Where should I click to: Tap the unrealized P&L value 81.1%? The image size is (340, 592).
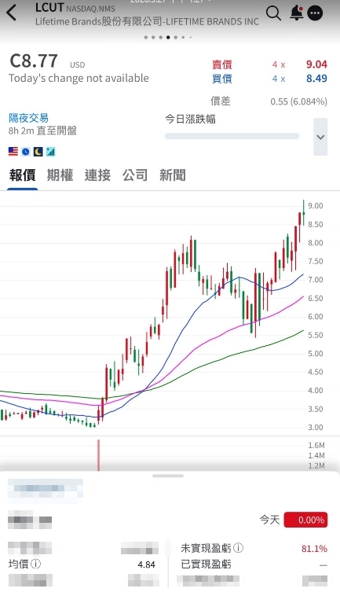tap(314, 548)
